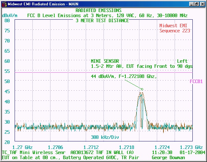207x162 pixels.
Task: Click the circular peak marker on the trace
Action: [x=142, y=89]
